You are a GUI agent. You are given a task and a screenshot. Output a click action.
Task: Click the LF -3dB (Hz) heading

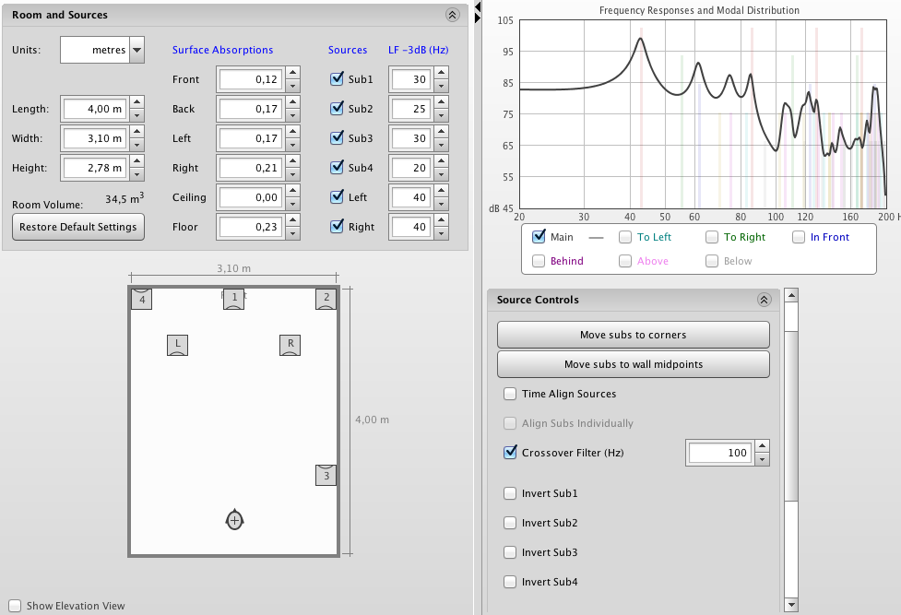pyautogui.click(x=419, y=50)
